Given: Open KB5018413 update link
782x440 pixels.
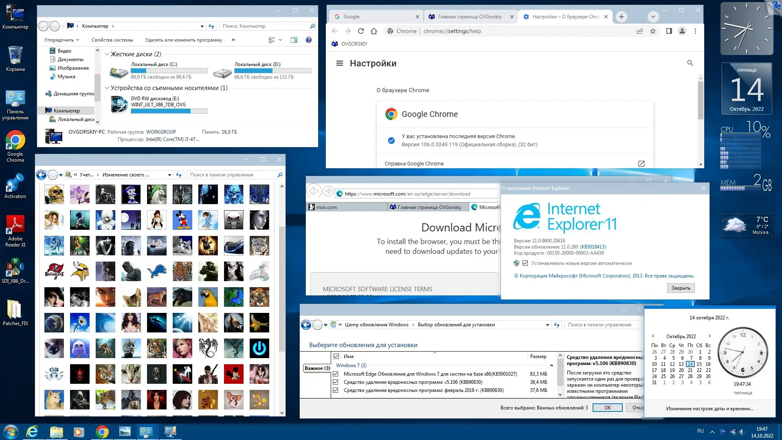Looking at the screenshot, I should click(x=593, y=247).
